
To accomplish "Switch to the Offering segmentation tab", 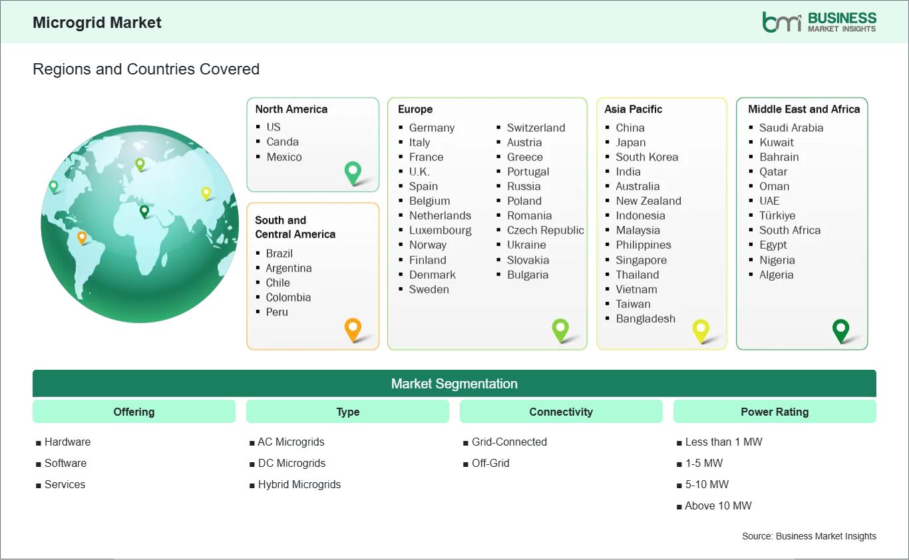I will pyautogui.click(x=134, y=411).
